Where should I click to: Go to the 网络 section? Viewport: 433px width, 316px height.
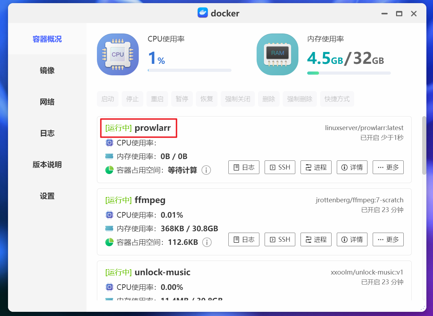[x=47, y=102]
